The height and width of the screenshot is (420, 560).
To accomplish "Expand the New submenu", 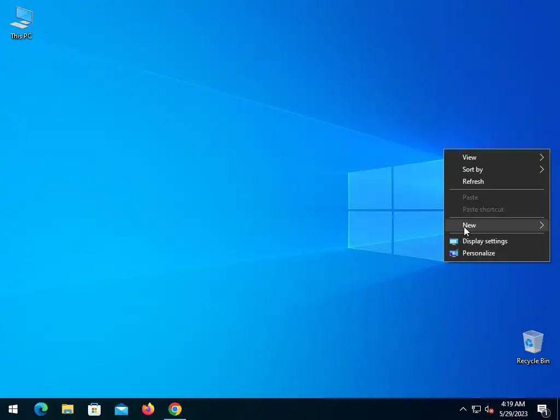I will click(x=497, y=225).
